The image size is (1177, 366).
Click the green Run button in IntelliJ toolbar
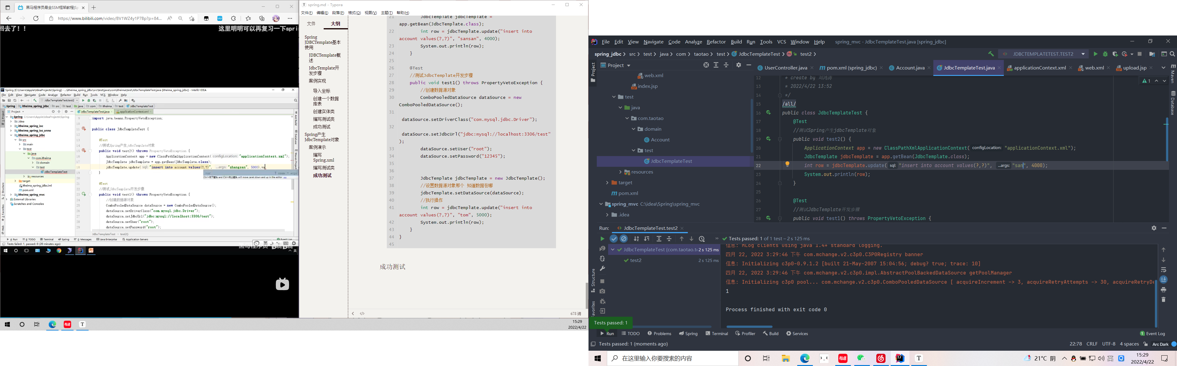coord(1095,54)
